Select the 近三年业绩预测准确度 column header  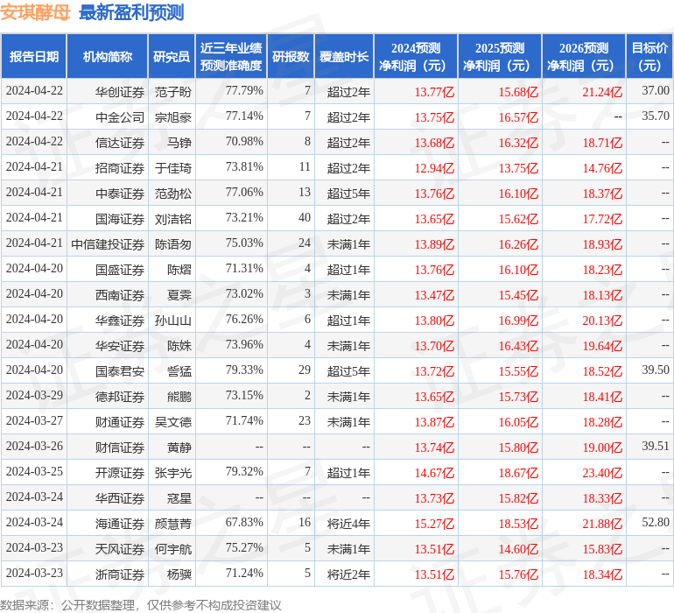(231, 56)
